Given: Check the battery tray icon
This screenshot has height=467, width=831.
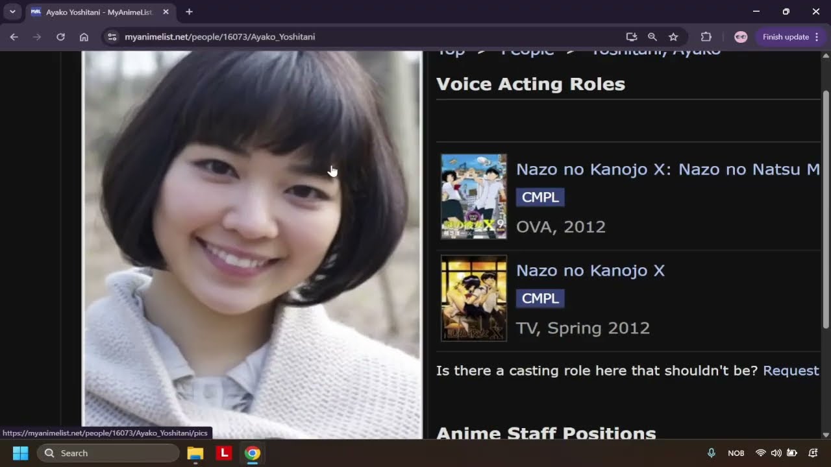Looking at the screenshot, I should click(x=792, y=453).
